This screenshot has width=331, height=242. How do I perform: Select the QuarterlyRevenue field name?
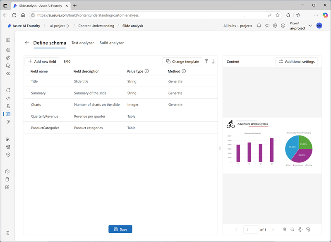(x=45, y=116)
